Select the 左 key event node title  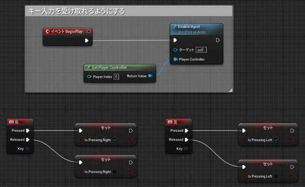(175, 122)
